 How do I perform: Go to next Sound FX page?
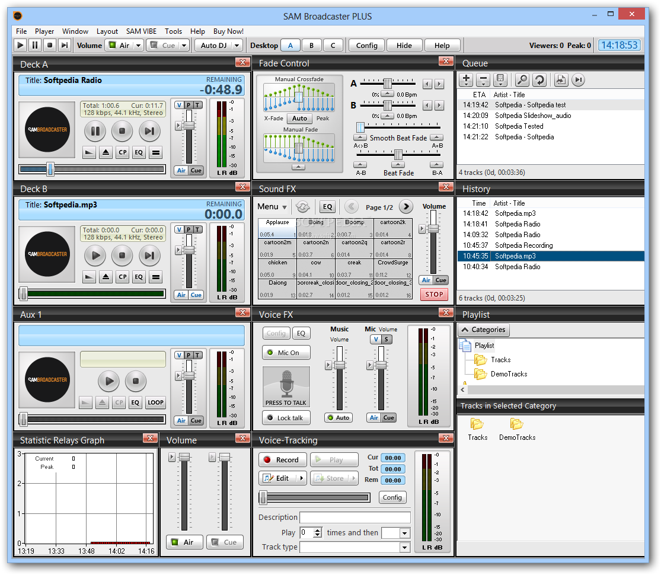405,206
